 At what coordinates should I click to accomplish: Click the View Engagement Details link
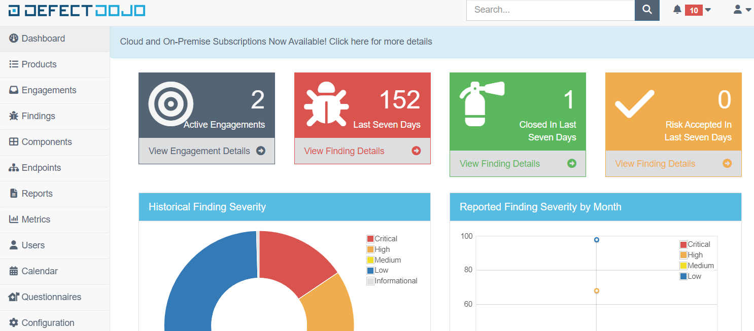pos(199,151)
